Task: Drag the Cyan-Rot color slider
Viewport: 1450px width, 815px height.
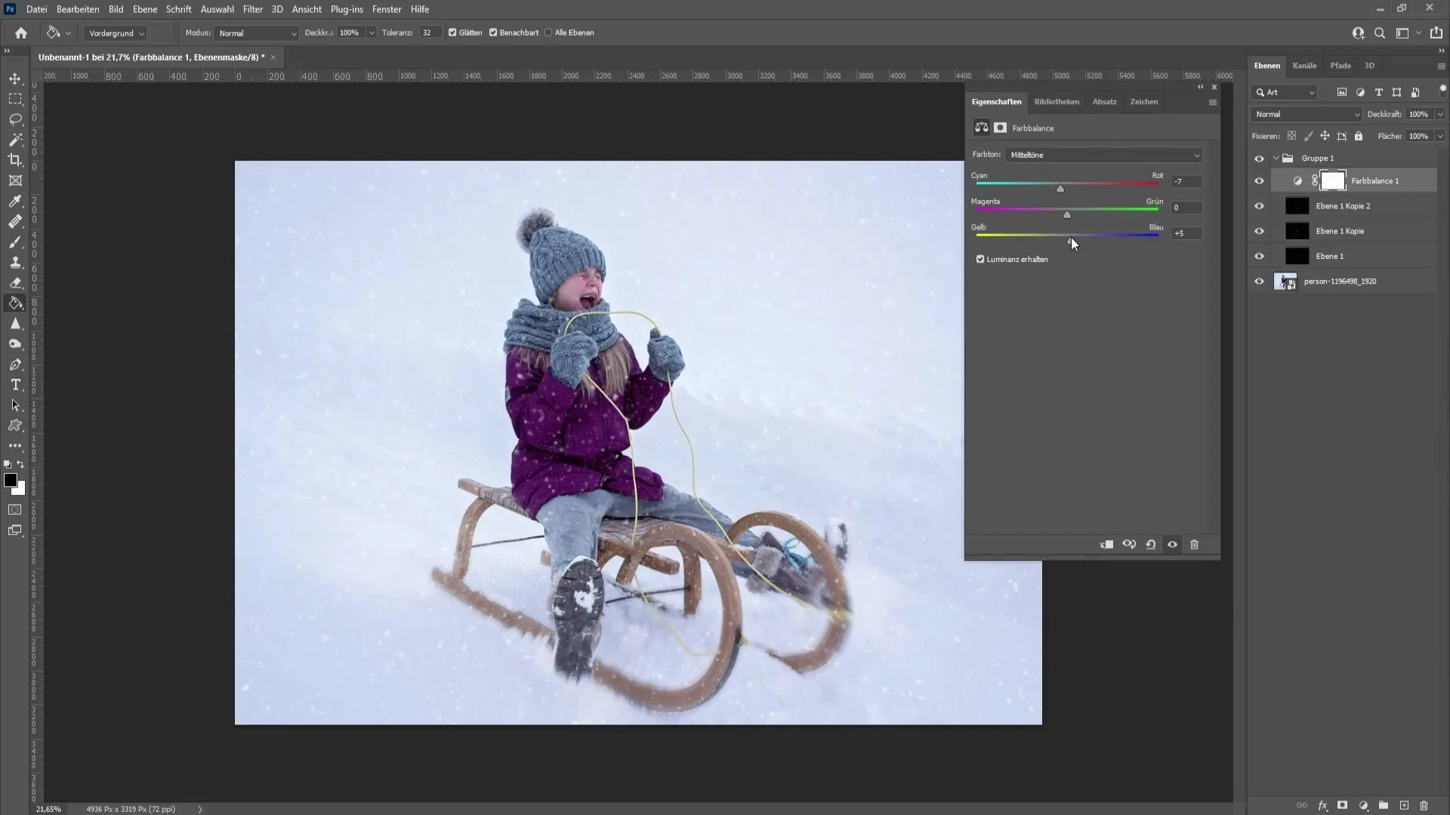Action: pos(1060,188)
